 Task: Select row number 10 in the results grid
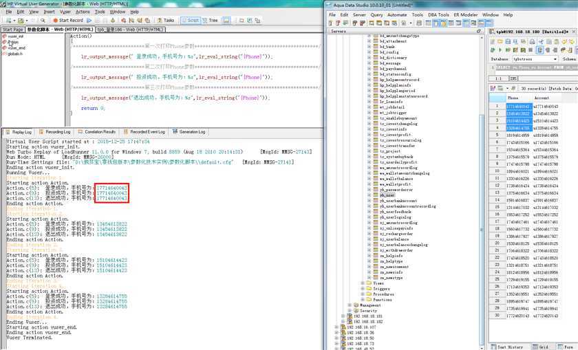click(x=497, y=171)
